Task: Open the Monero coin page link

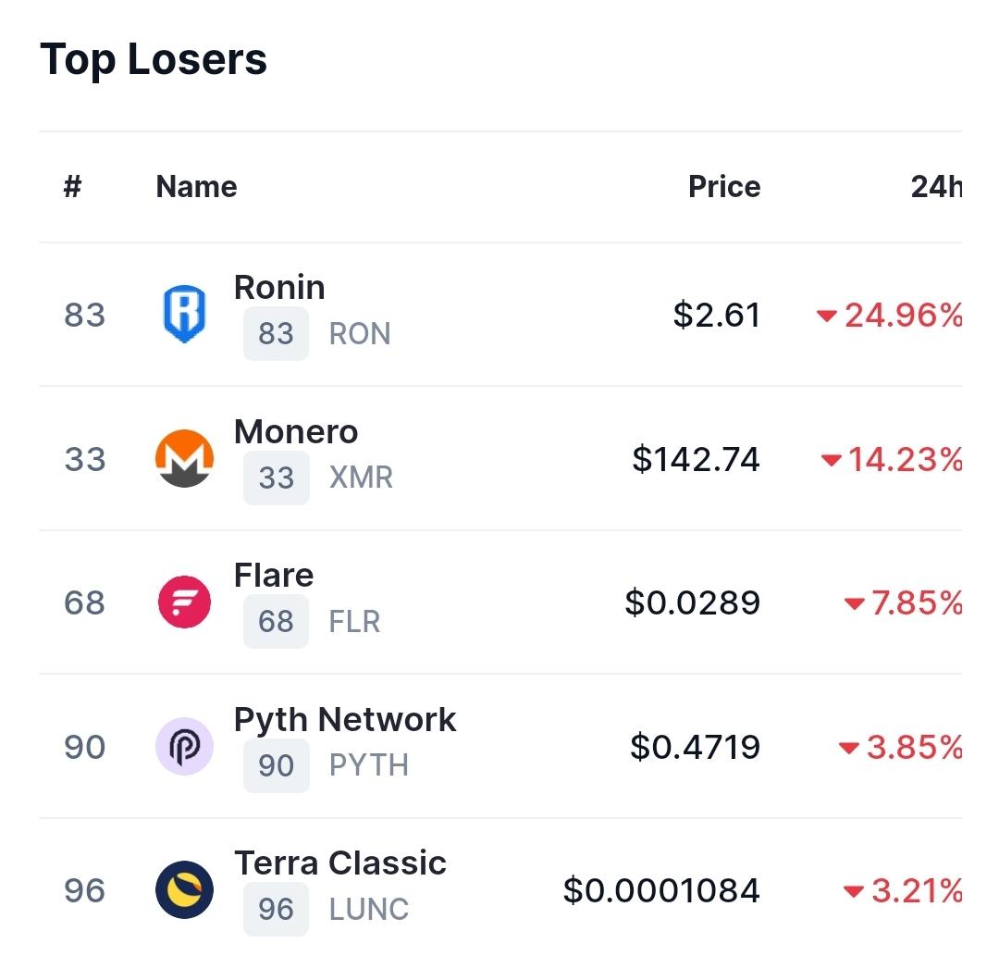Action: pos(296,431)
